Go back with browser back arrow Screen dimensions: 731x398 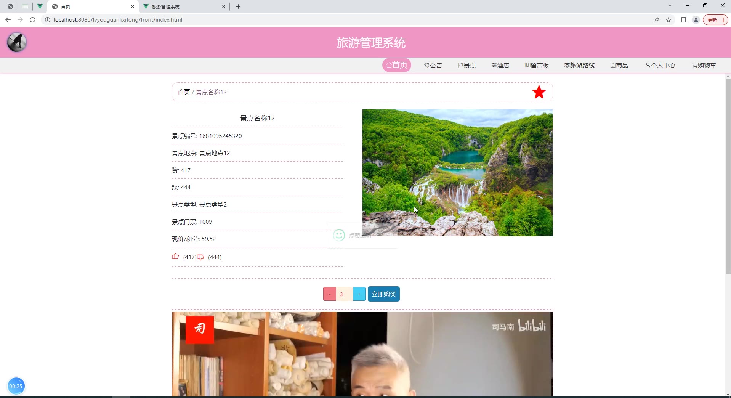point(8,20)
